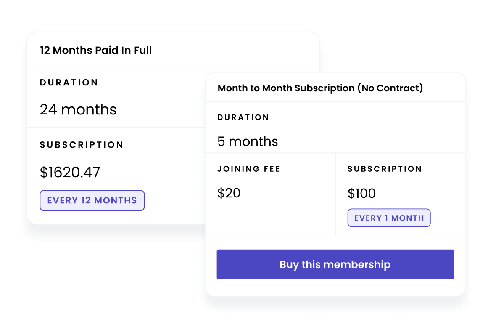Click SUBSCRIPTION label above $1620.47

tap(82, 145)
